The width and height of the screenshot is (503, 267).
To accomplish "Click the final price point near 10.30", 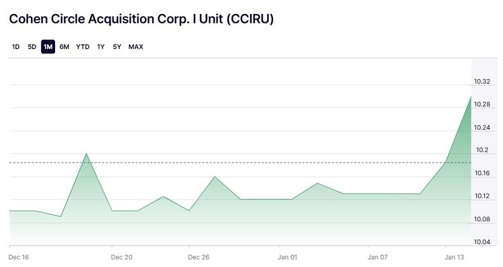I will tap(471, 96).
